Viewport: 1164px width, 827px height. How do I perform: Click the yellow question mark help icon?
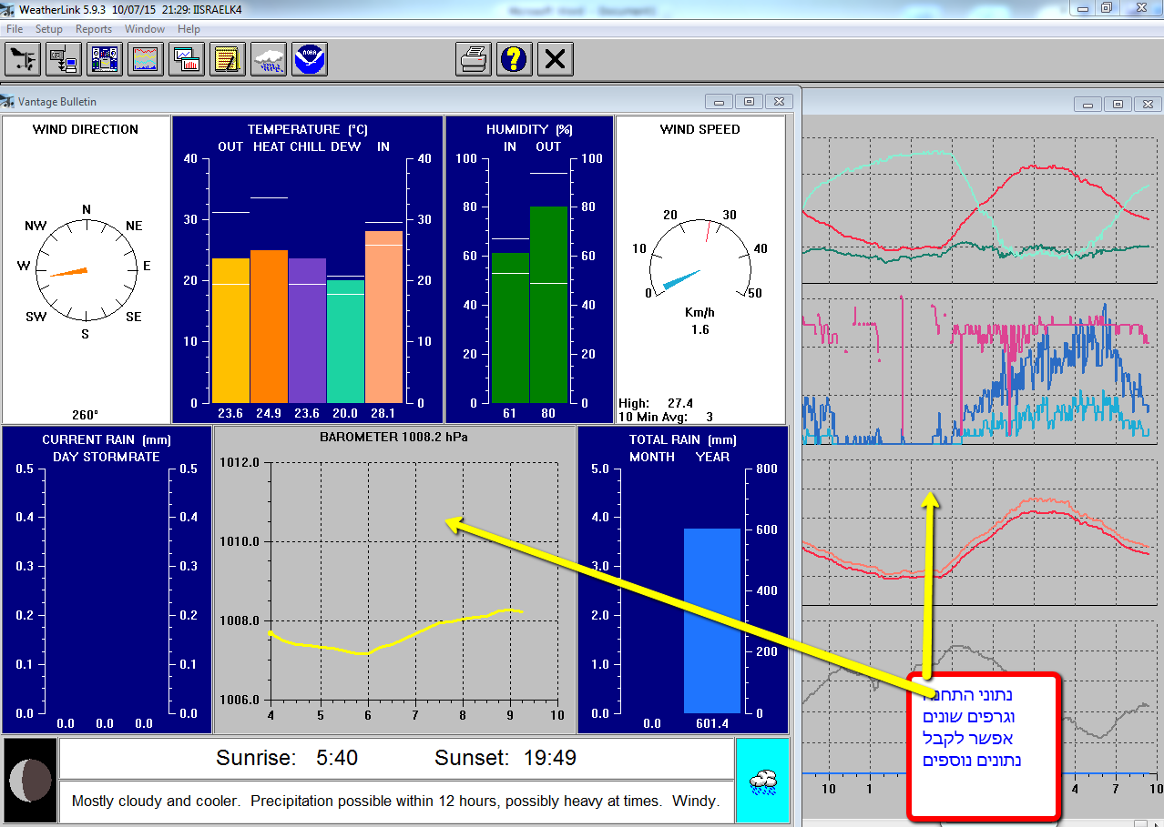pos(515,60)
